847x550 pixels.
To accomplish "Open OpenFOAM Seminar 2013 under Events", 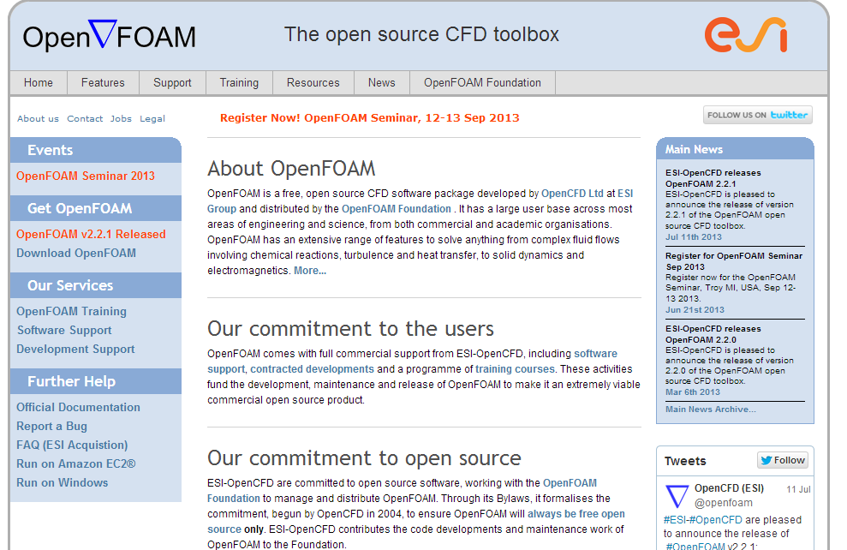I will pos(86,176).
